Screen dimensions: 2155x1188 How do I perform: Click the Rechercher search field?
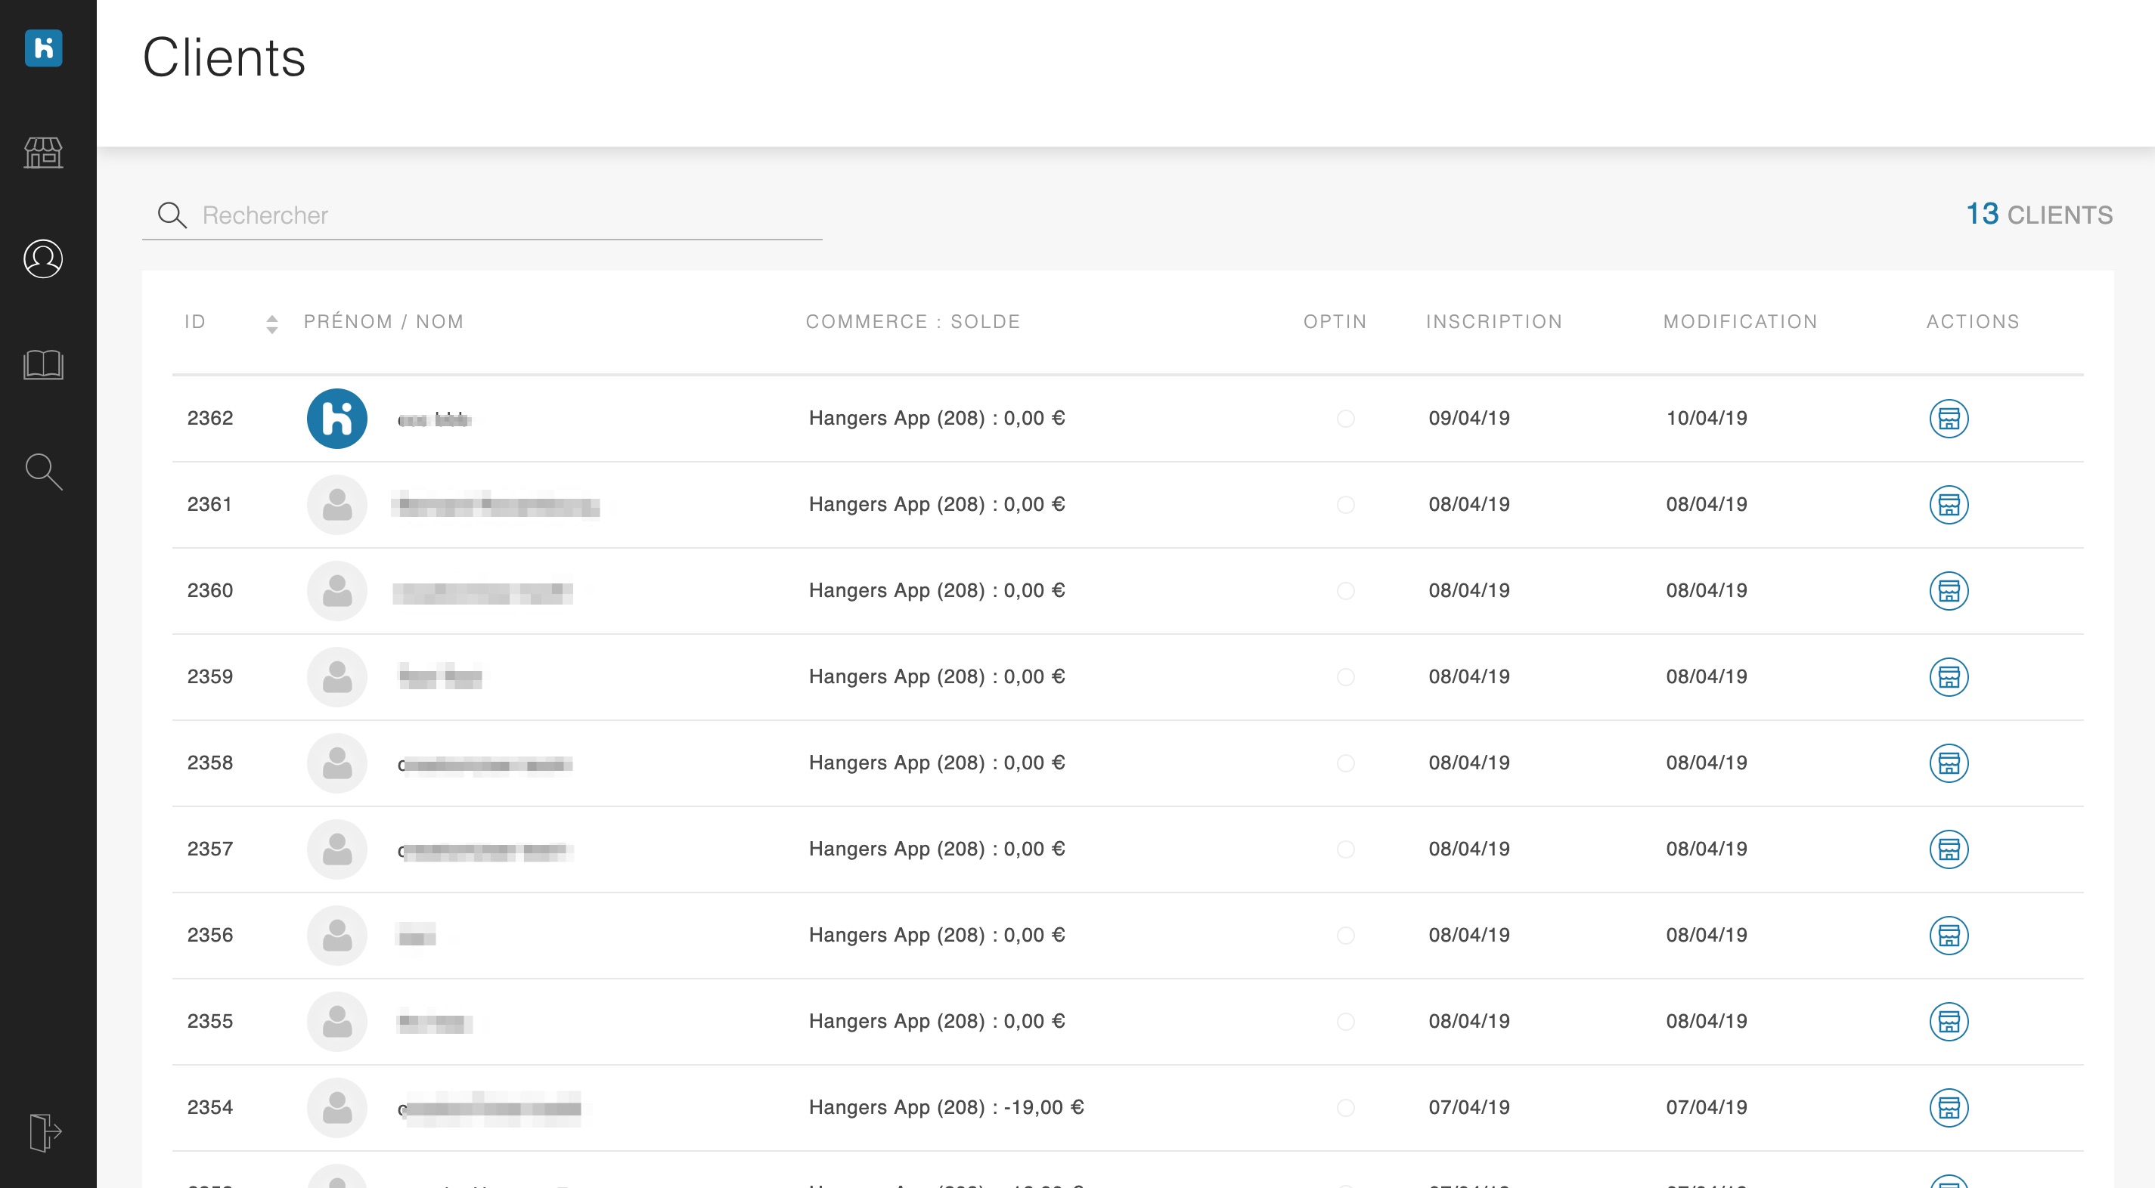tap(482, 215)
